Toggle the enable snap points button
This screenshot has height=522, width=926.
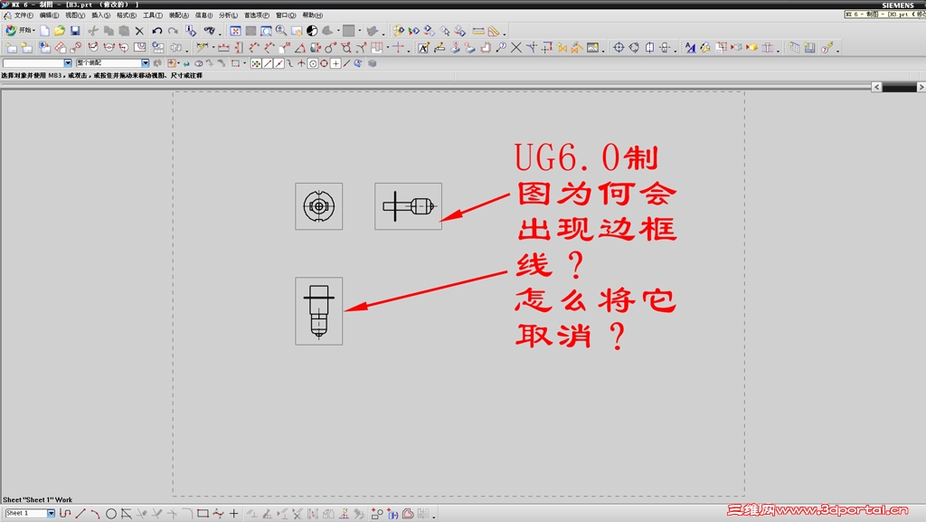[256, 63]
